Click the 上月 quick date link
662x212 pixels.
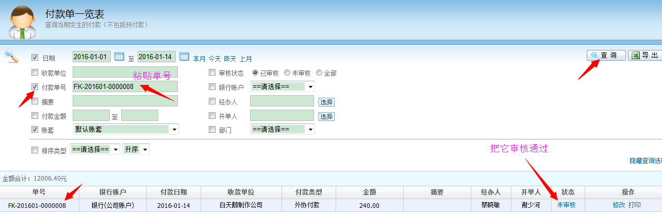pos(246,59)
